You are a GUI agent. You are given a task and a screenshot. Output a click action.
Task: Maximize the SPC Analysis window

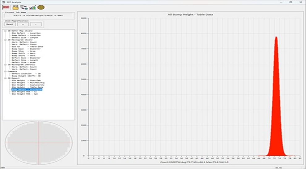pos(291,2)
